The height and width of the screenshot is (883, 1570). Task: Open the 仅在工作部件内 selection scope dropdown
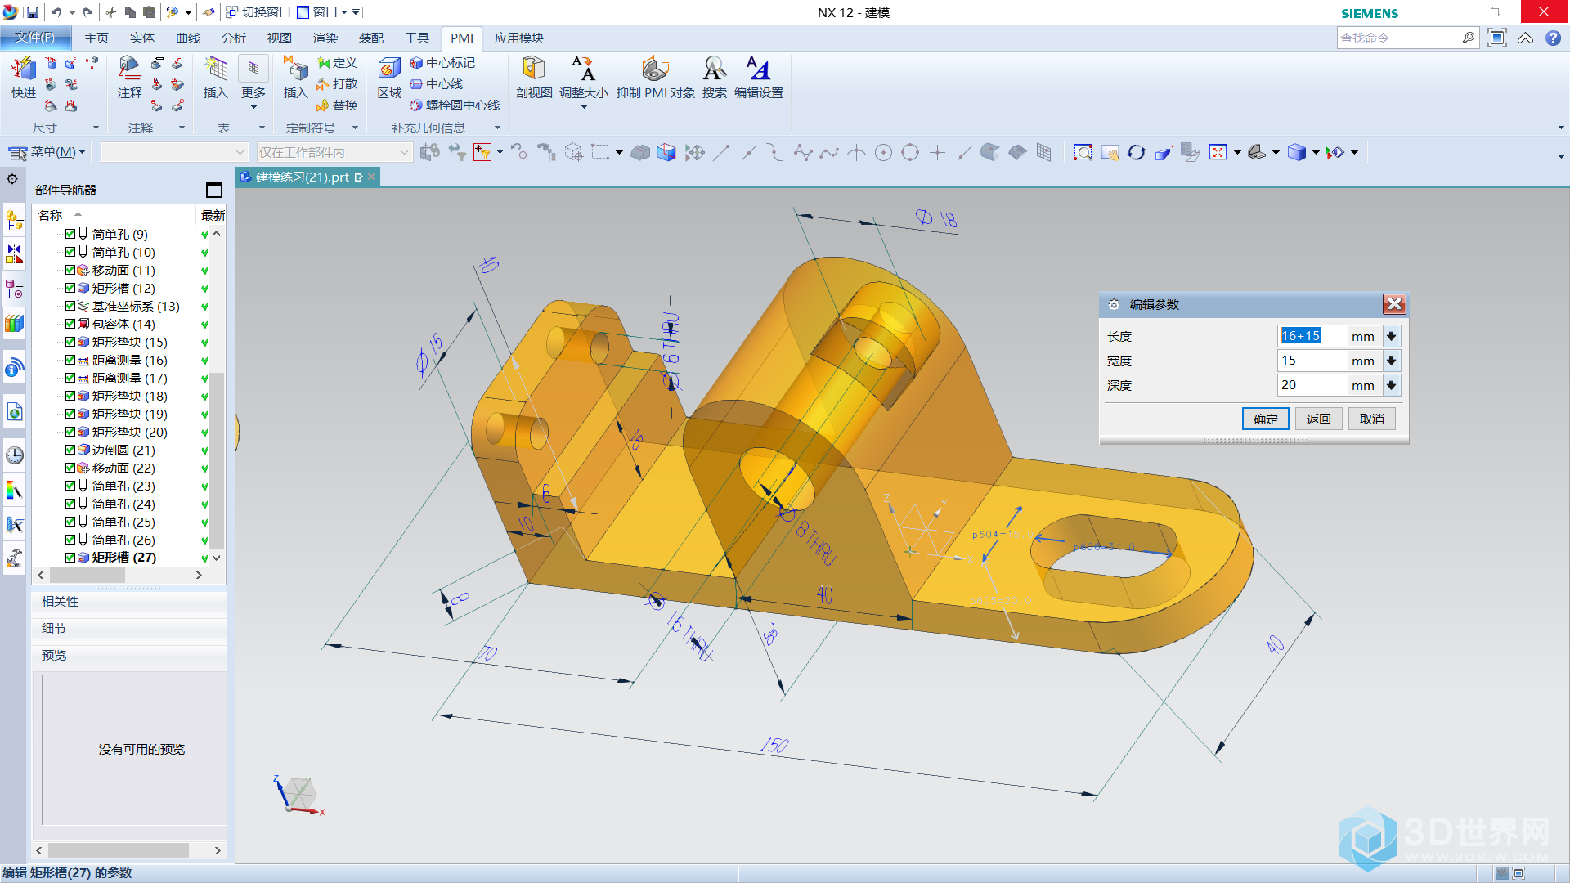pos(334,152)
